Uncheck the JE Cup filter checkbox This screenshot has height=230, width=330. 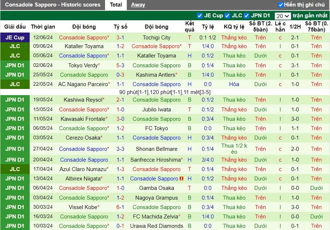pos(200,16)
